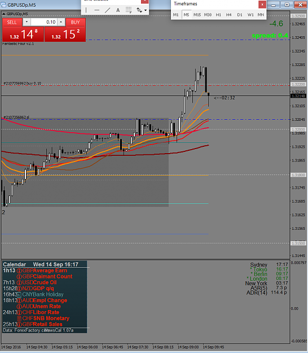Switch to the W1 timeframe
This screenshot has height=353, width=308.
[250, 15]
